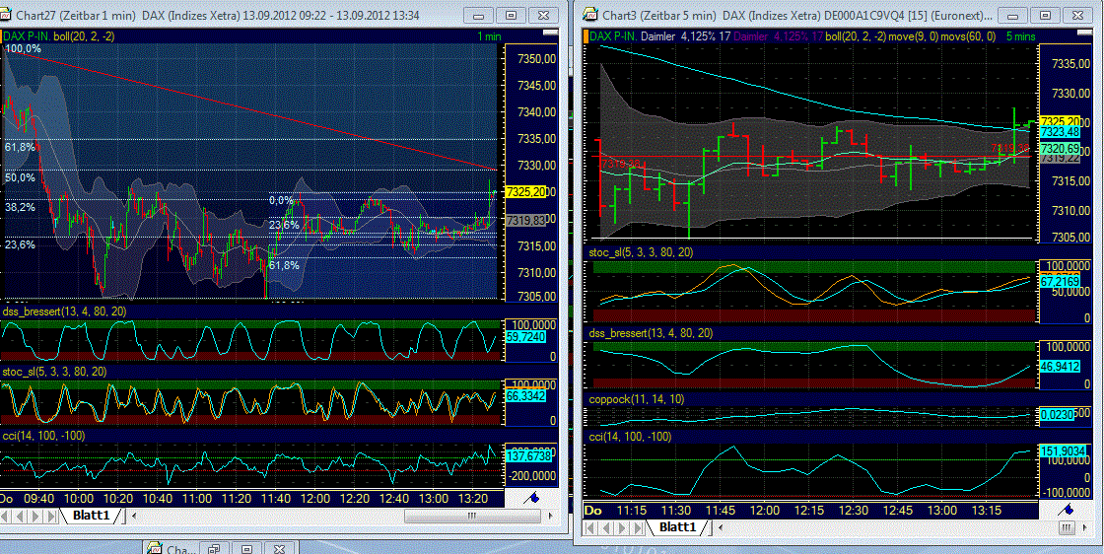Viewport: 1104px width, 554px height.
Task: Jump to first sheet in Chart3
Action: pos(591,527)
